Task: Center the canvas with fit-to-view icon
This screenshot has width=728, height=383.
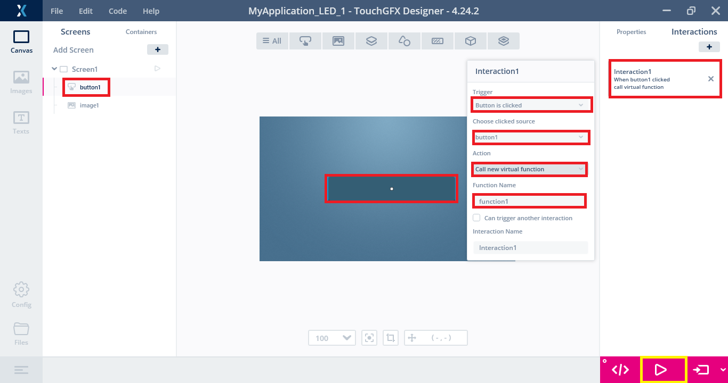Action: coord(369,338)
